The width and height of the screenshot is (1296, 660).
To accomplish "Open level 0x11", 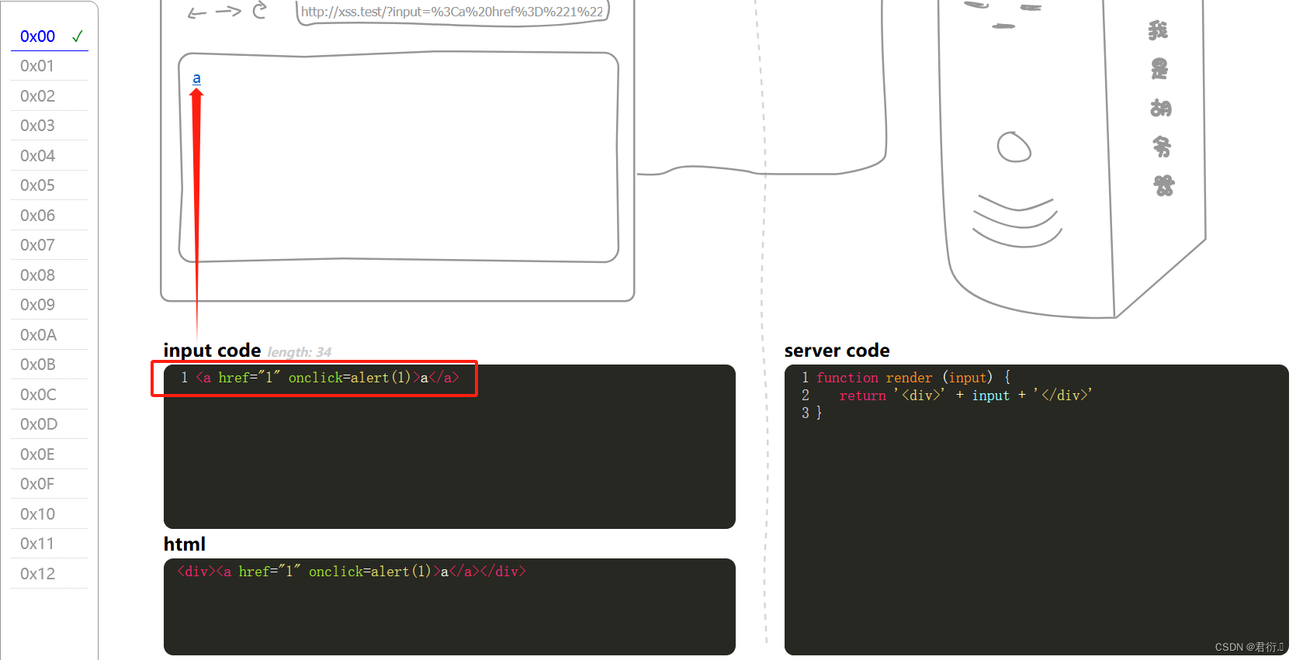I will tap(37, 544).
